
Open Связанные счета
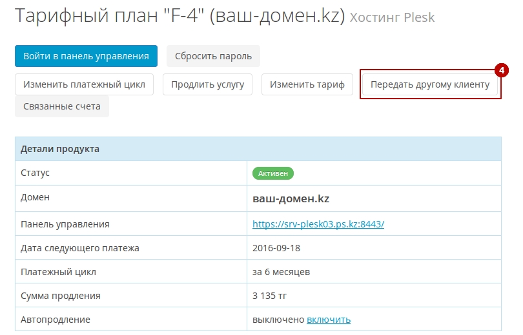(62, 106)
